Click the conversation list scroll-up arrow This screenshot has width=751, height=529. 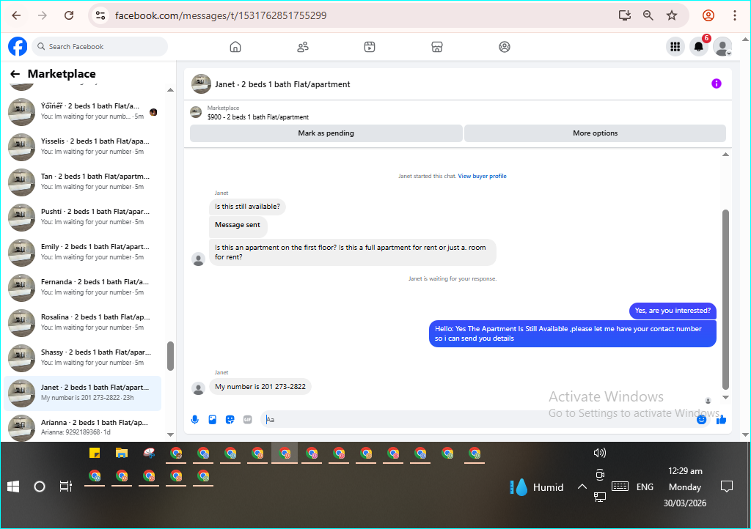click(170, 90)
